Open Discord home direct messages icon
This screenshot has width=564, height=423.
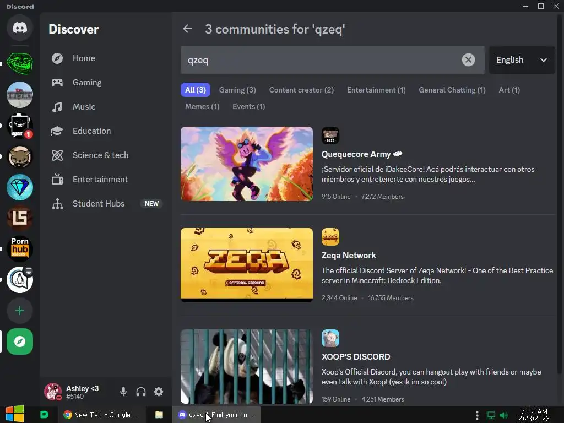pos(20,28)
